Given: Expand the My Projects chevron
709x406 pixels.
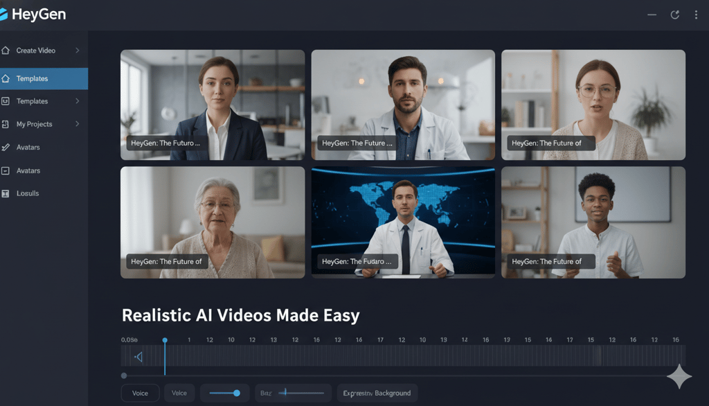Looking at the screenshot, I should [78, 123].
